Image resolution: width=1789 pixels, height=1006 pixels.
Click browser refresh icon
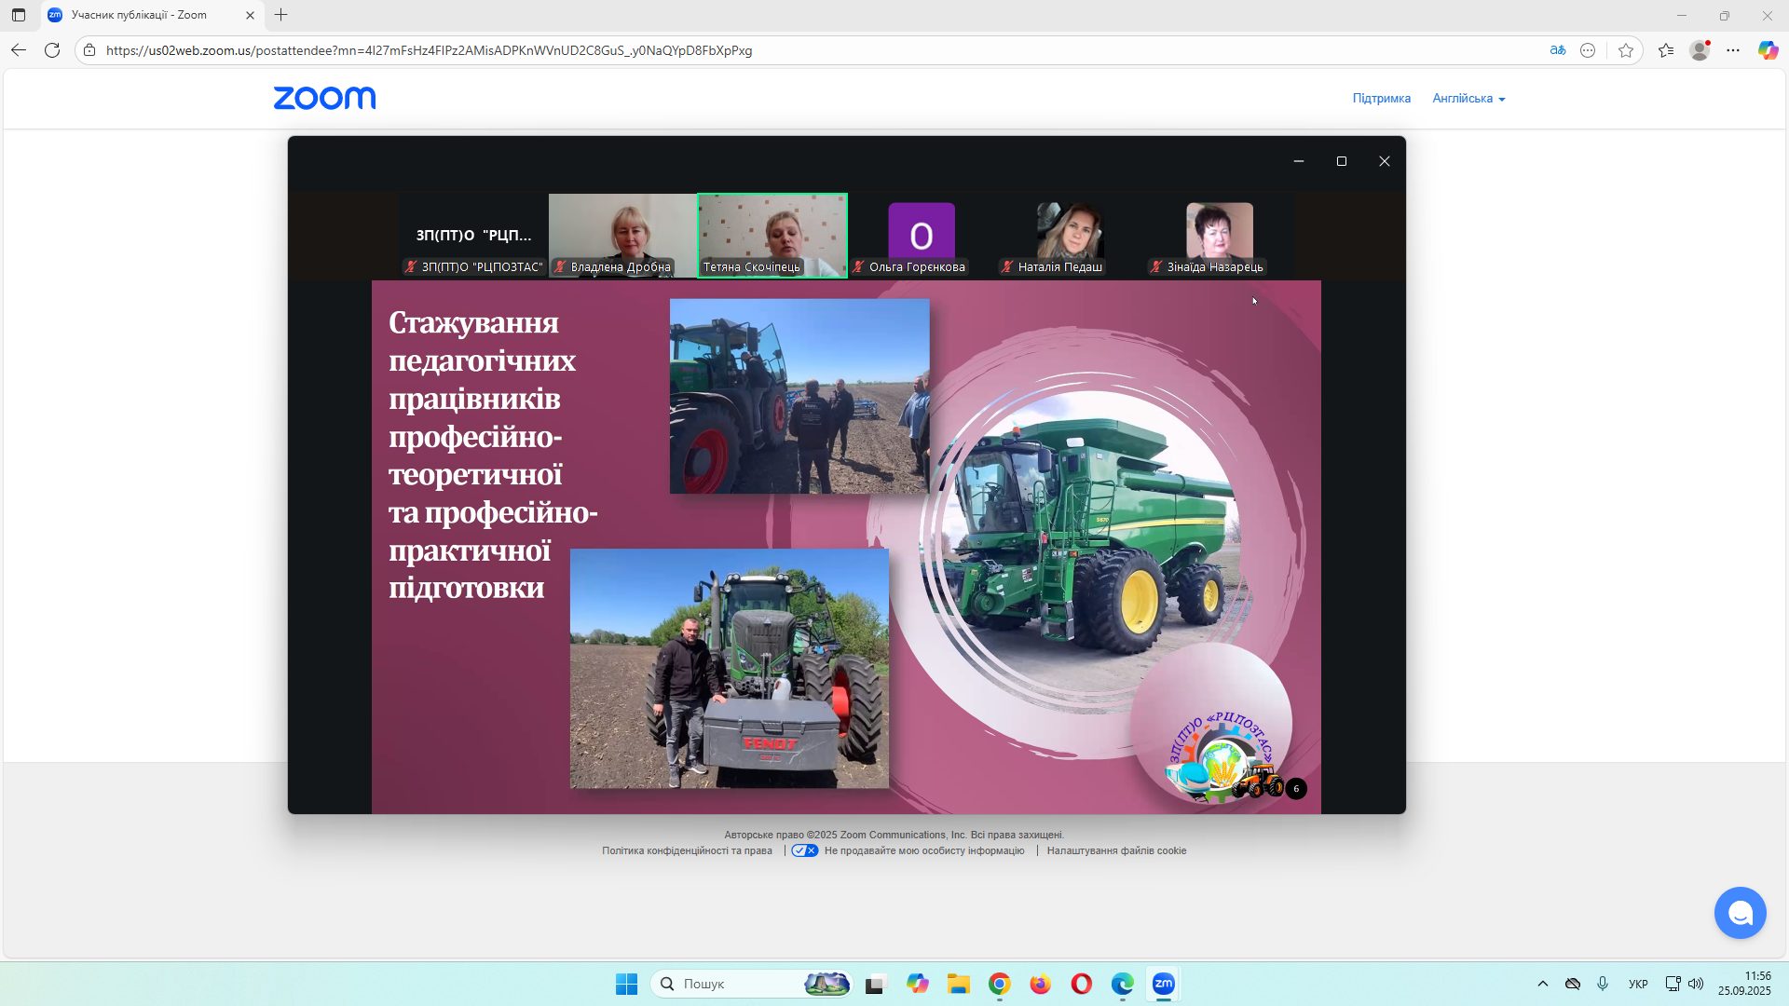52,50
